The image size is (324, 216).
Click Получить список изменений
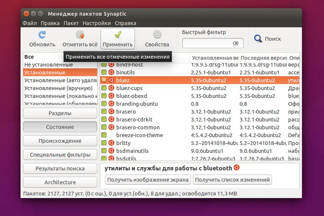tap(232, 180)
